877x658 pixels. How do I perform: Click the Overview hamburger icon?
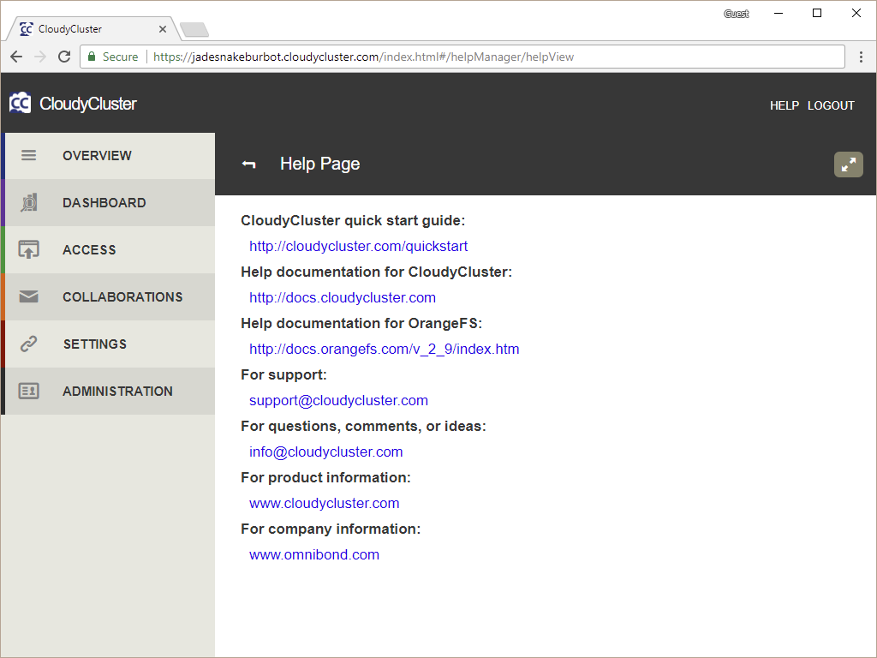pos(28,155)
